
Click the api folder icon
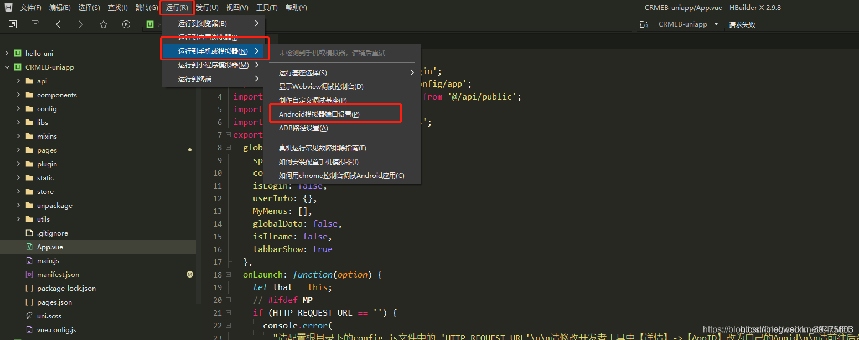coord(29,81)
